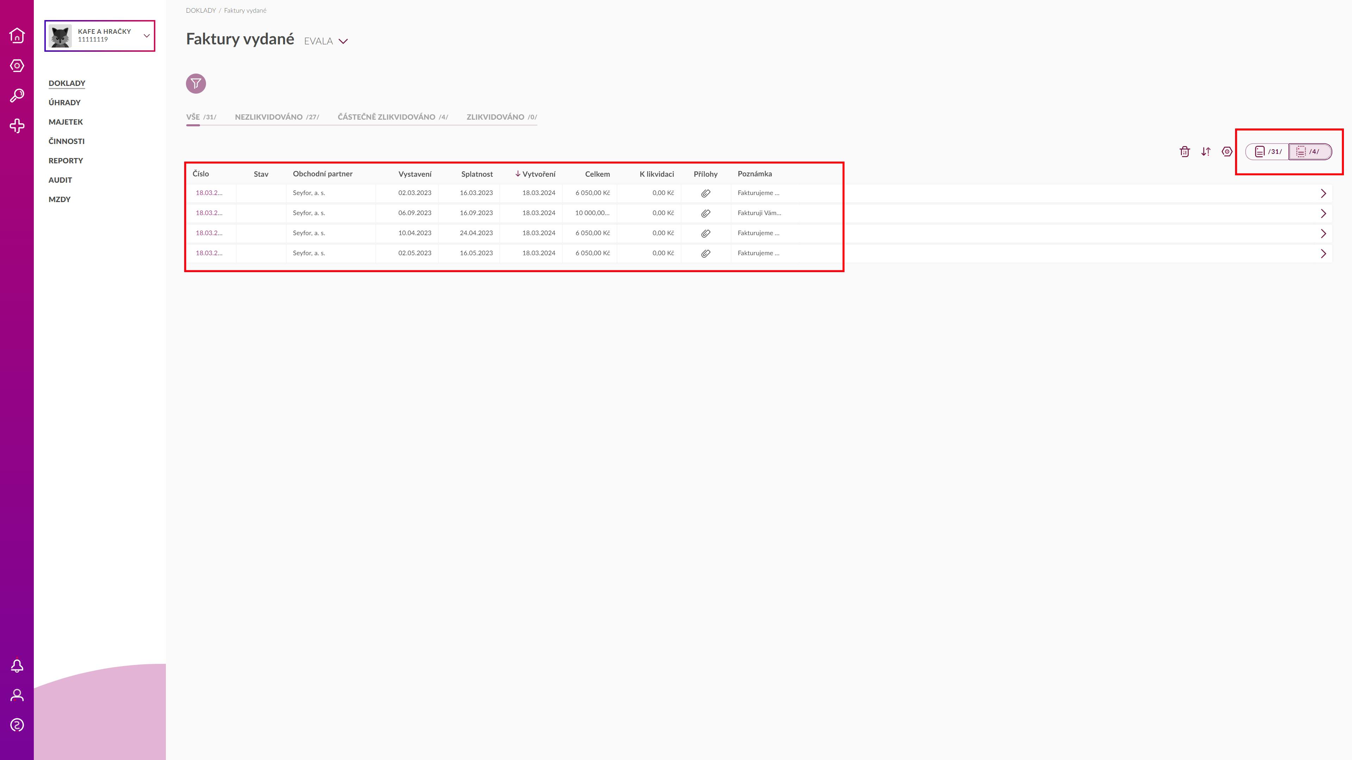The image size is (1352, 760).
Task: Go to the home dashboard icon
Action: 17,35
